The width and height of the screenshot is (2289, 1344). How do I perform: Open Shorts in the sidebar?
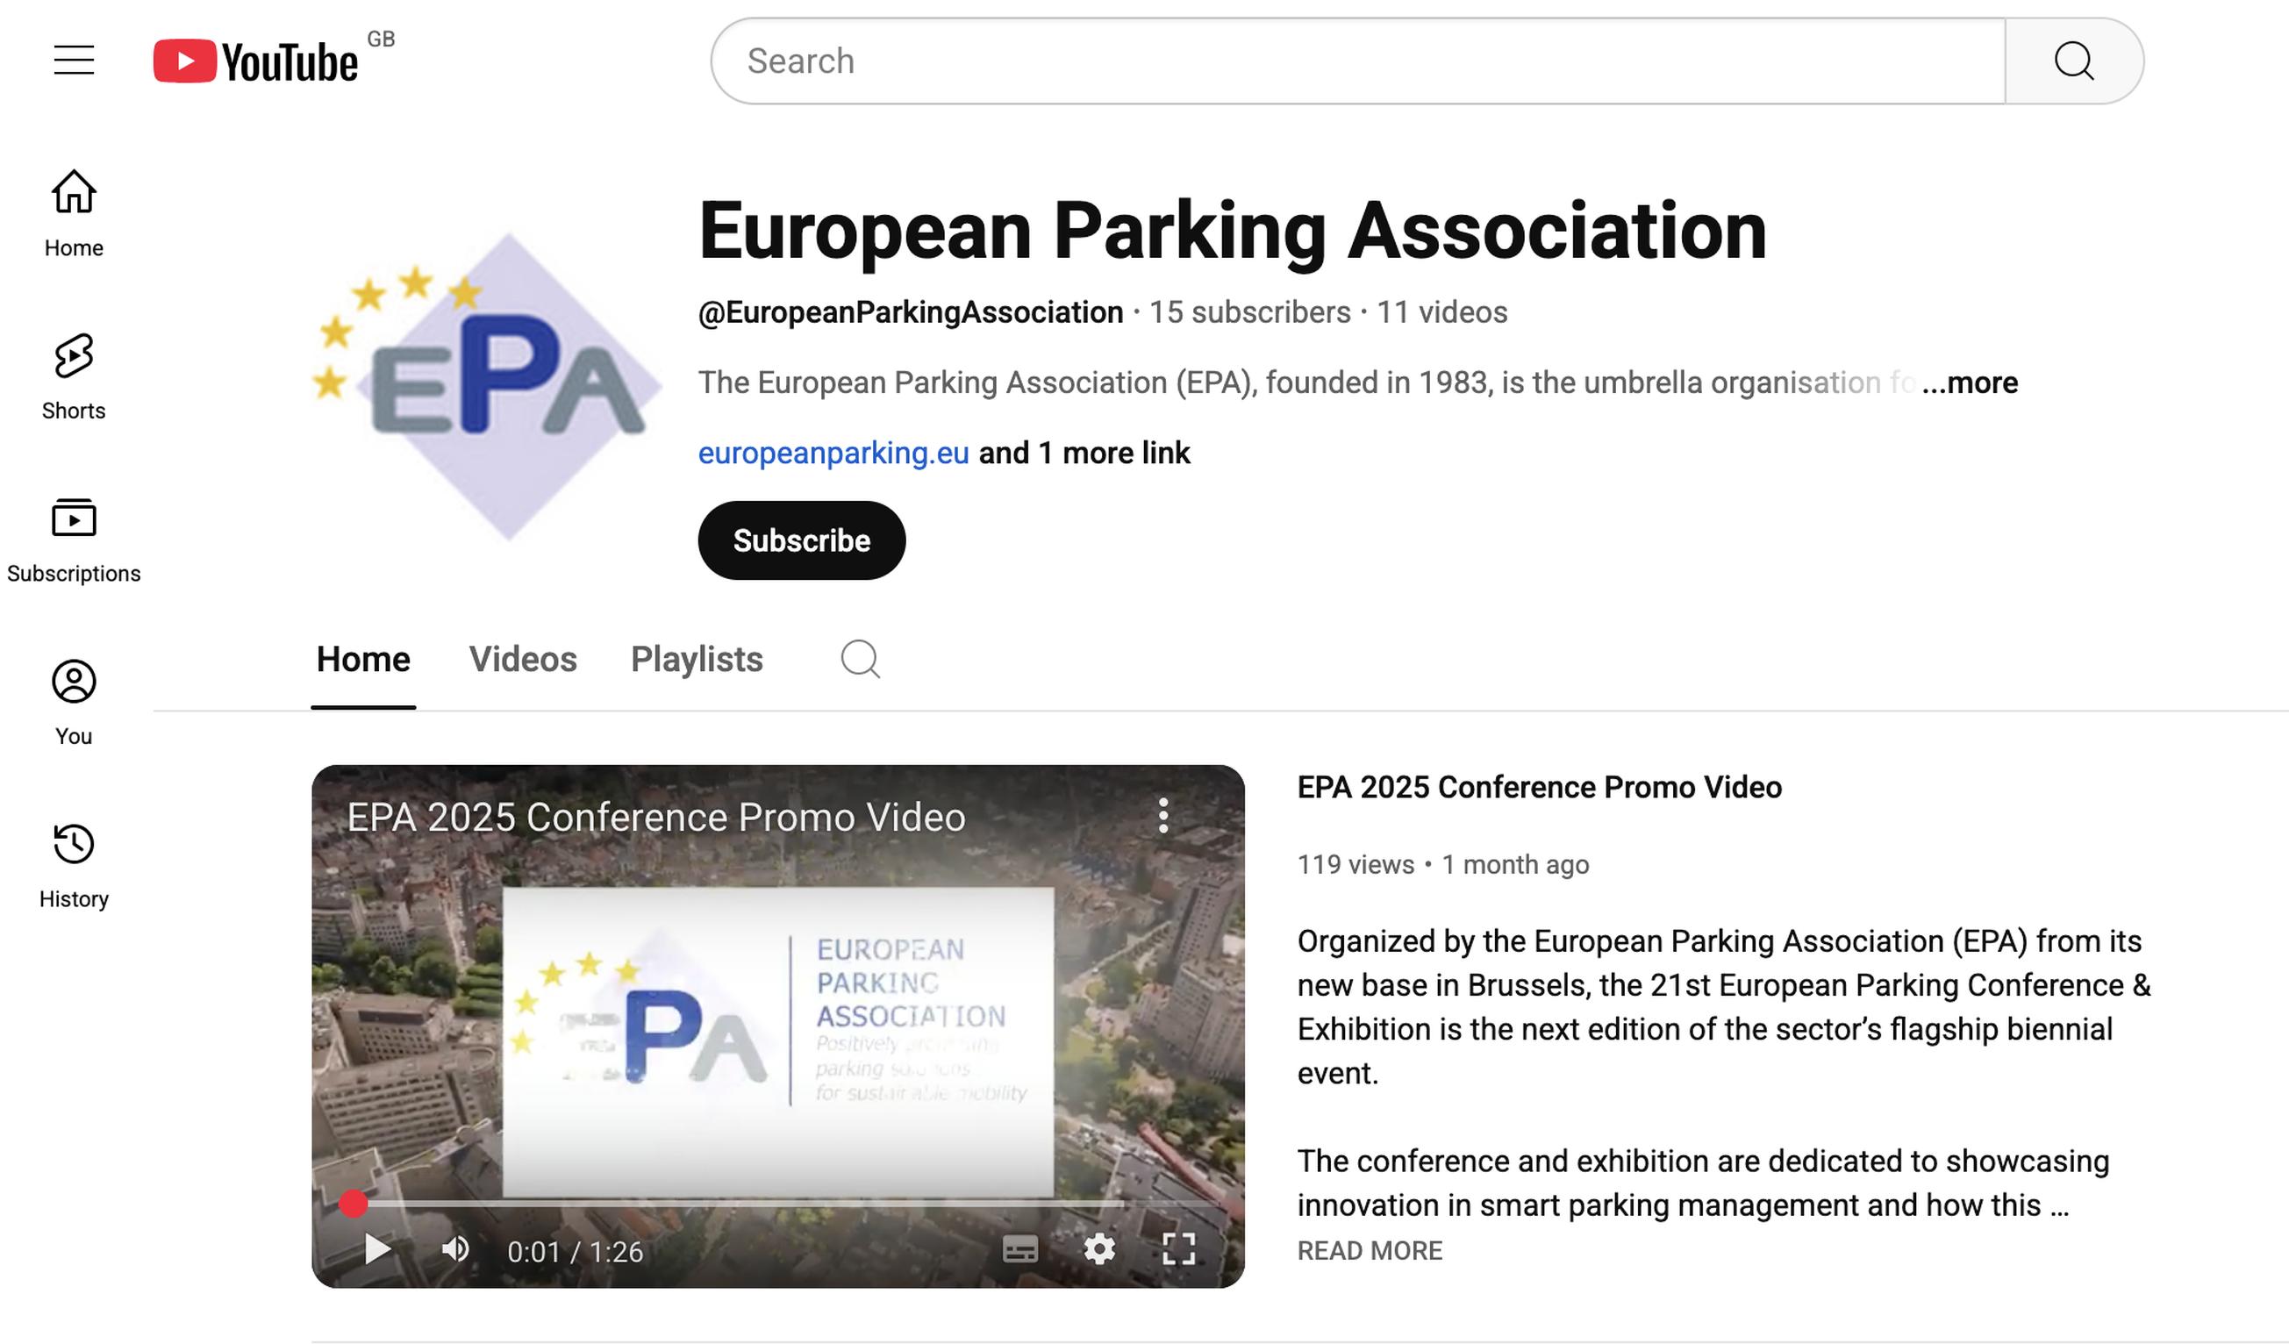pyautogui.click(x=74, y=376)
